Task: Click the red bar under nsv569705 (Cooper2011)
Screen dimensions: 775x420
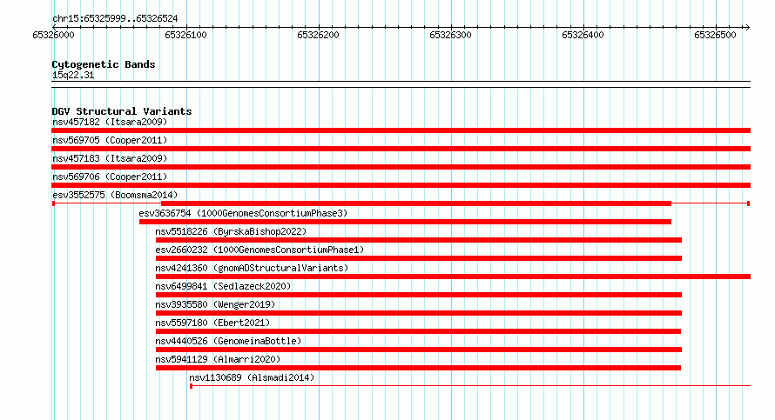Action: tap(401, 149)
